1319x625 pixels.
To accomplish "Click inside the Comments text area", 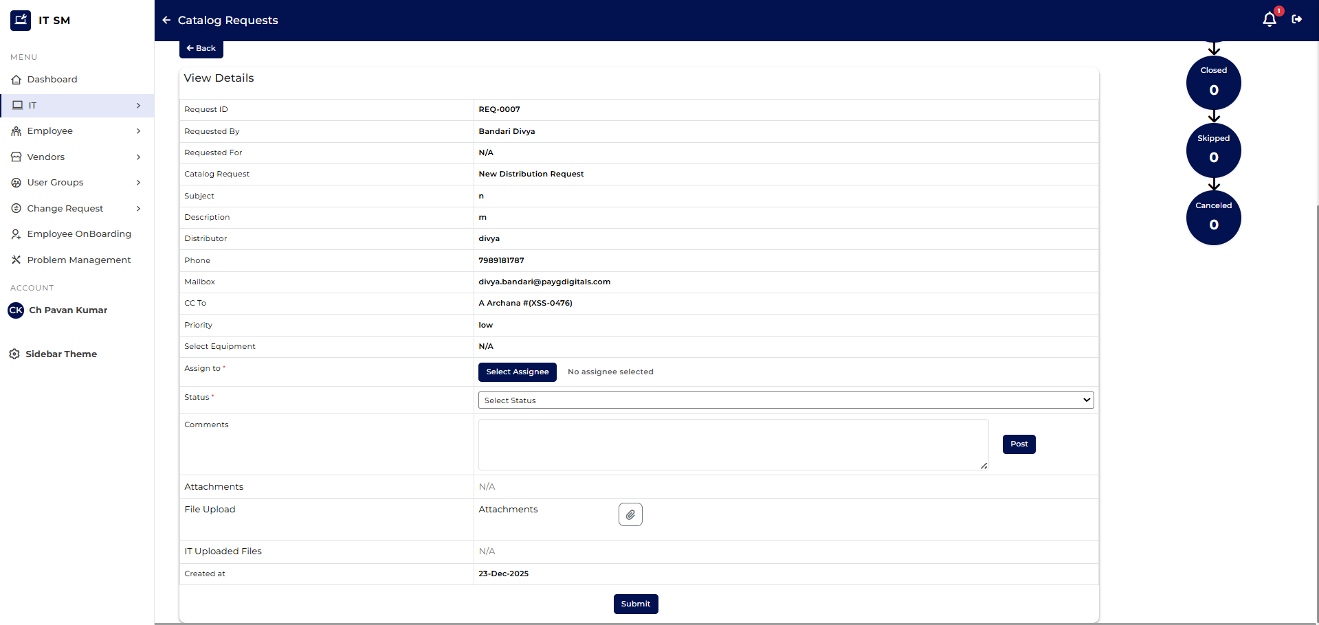I will point(733,444).
